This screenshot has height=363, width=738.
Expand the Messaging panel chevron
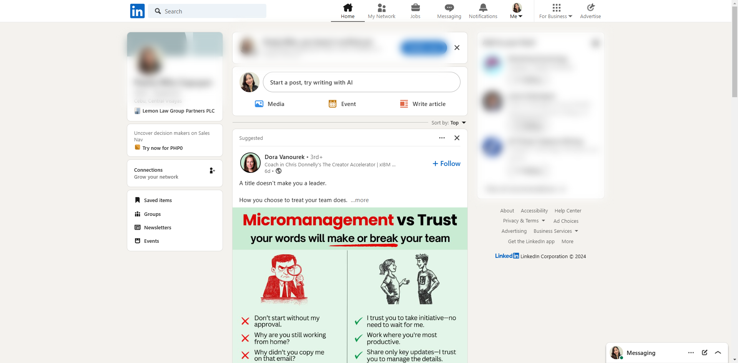coord(718,353)
